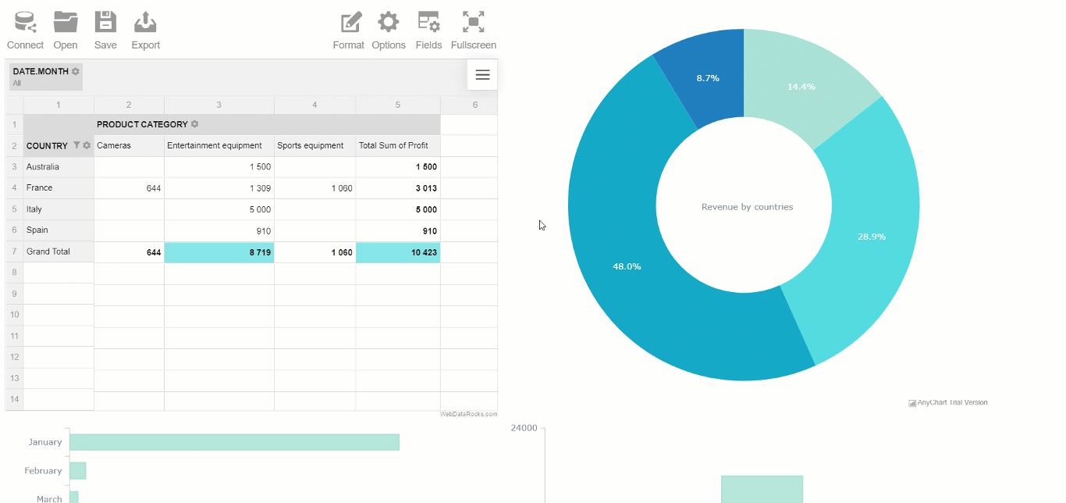
Task: Select the Cameras column header
Action: coord(129,146)
